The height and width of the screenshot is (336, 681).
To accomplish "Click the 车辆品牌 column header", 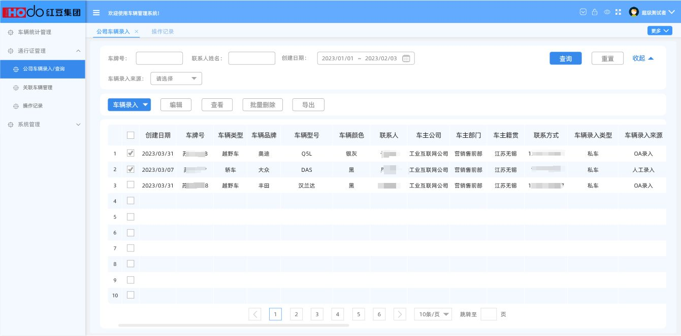I will (x=264, y=135).
